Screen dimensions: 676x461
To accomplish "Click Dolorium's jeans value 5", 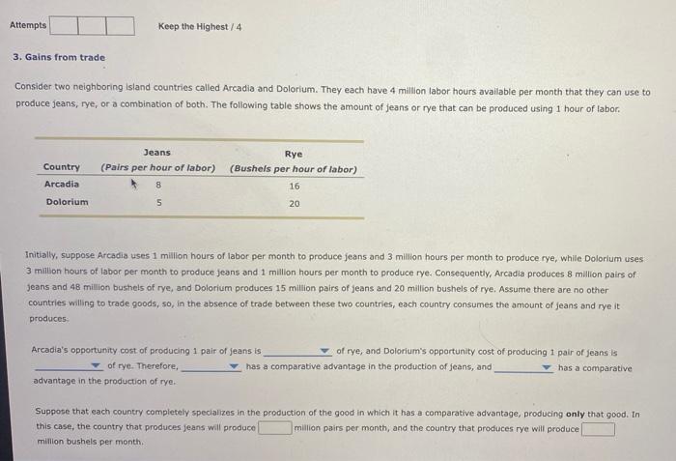I will (159, 202).
